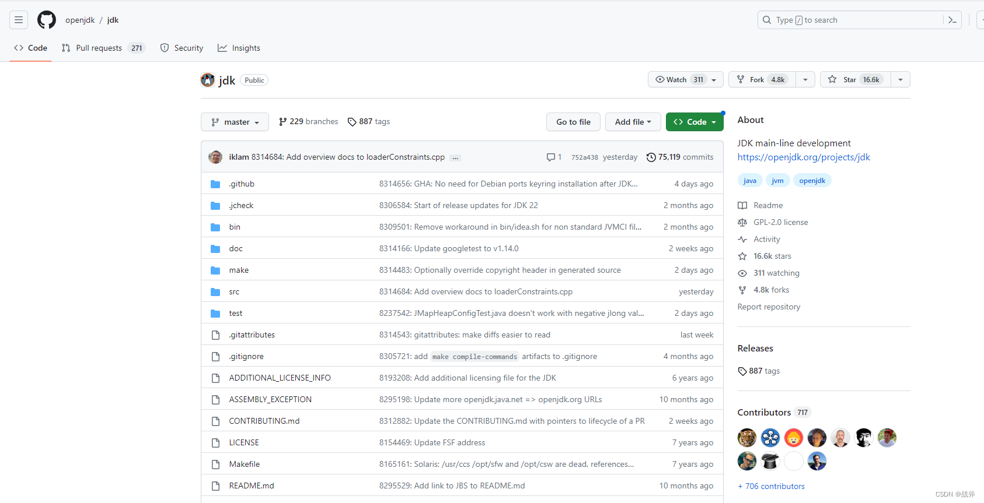Open the Add file dropdown
Screen dimensions: 984x503
(633, 122)
